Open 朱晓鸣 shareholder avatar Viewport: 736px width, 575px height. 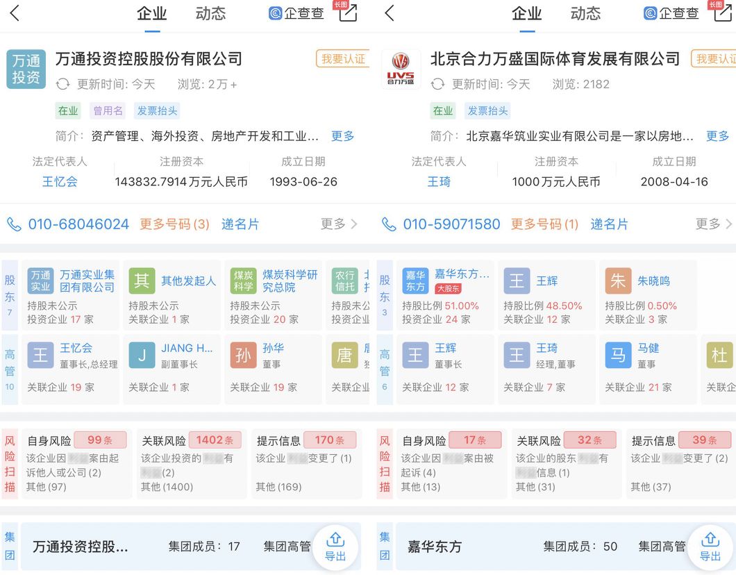[618, 281]
